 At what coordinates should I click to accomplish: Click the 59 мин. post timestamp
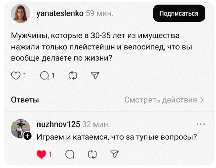point(100,13)
